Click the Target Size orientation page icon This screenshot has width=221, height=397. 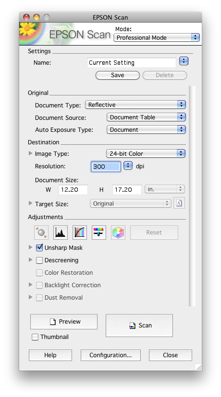click(x=179, y=203)
